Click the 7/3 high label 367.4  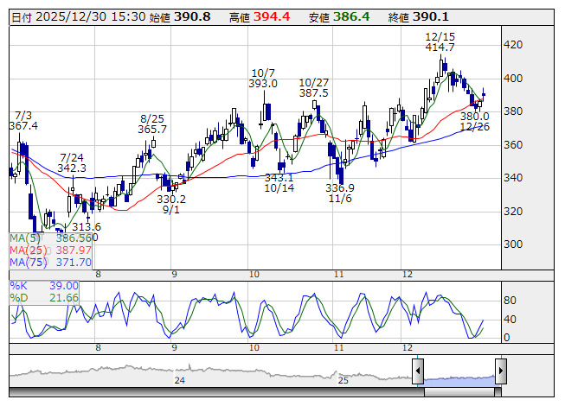tap(24, 126)
